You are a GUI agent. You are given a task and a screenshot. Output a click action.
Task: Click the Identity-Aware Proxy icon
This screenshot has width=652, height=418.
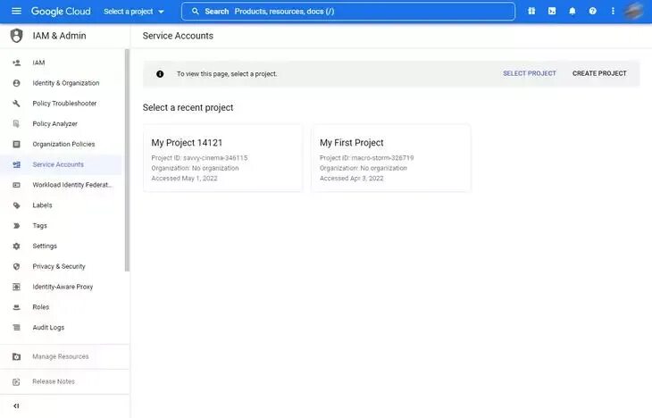(17, 287)
